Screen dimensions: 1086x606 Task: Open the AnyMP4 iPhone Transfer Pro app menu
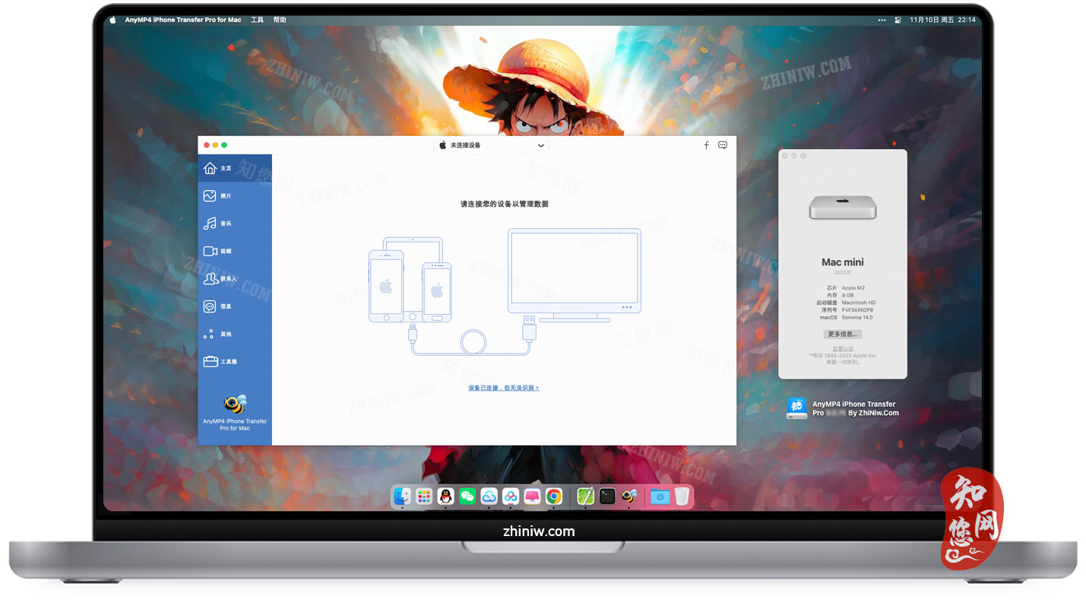pyautogui.click(x=183, y=20)
